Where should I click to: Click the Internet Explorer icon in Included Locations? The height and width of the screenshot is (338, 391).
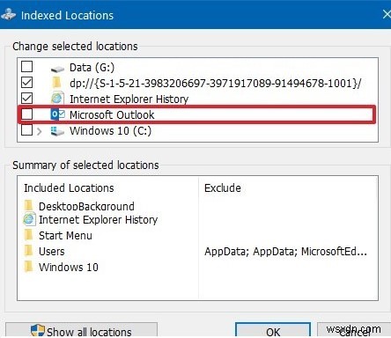click(x=29, y=219)
